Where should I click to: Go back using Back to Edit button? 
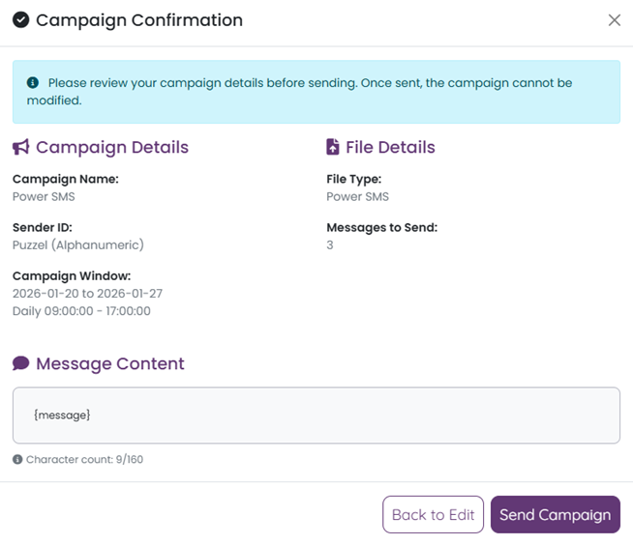434,515
